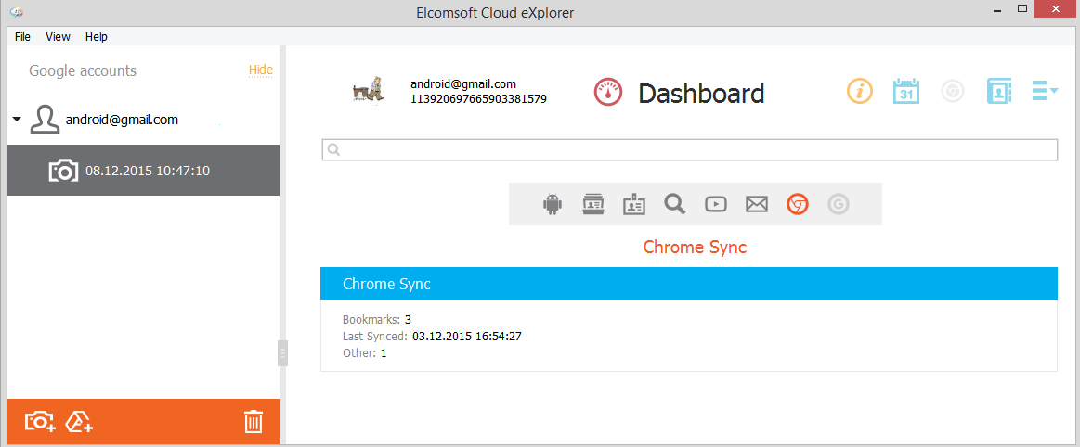Image resolution: width=1080 pixels, height=447 pixels.
Task: Click the add Google account icon
Action: pyautogui.click(x=79, y=421)
